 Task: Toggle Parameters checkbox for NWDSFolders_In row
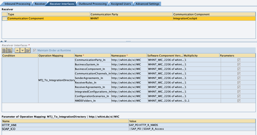239,101
